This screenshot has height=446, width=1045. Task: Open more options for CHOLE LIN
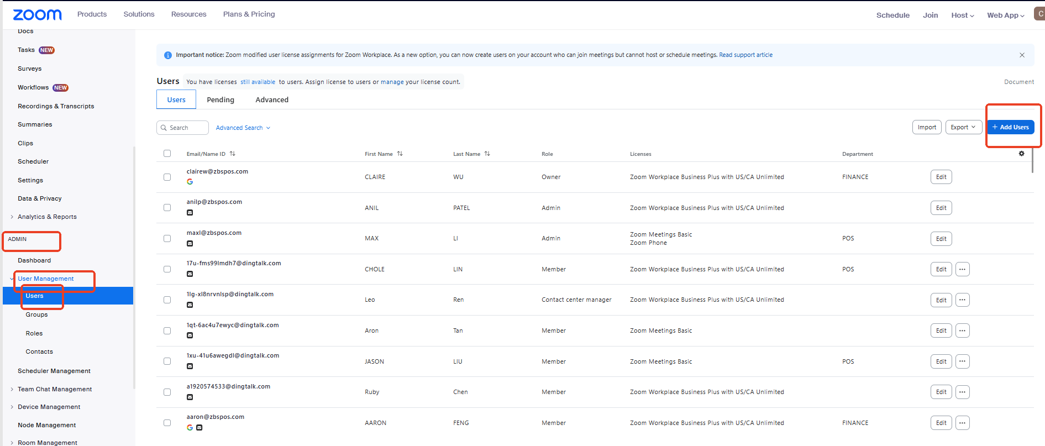click(x=962, y=269)
